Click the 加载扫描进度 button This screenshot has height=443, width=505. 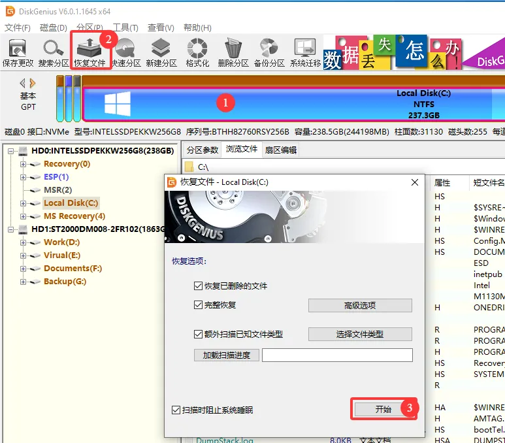coord(227,355)
